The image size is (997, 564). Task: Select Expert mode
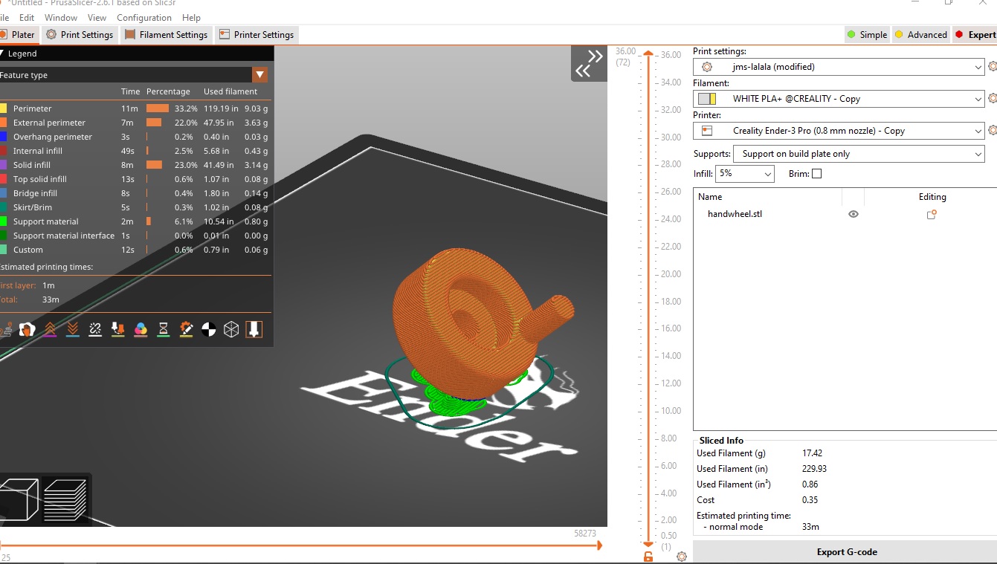coord(975,34)
